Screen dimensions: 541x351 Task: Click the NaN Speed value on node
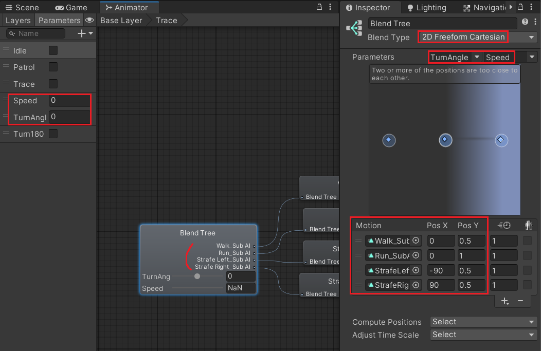coord(241,288)
